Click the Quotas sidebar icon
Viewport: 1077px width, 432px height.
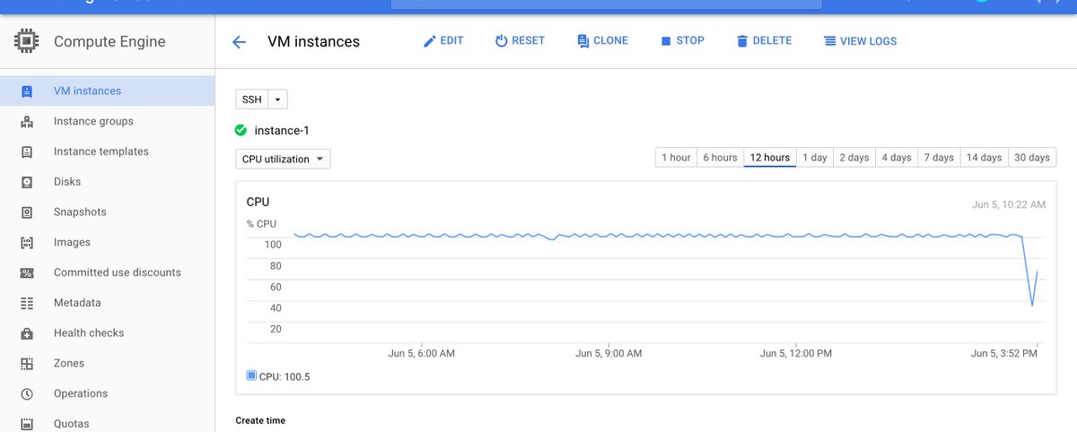coord(27,424)
